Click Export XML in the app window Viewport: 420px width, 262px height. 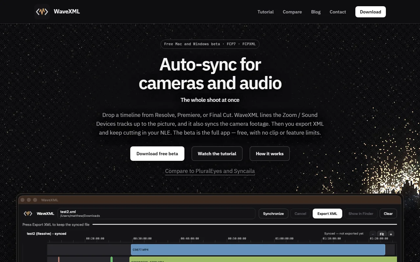tap(327, 214)
